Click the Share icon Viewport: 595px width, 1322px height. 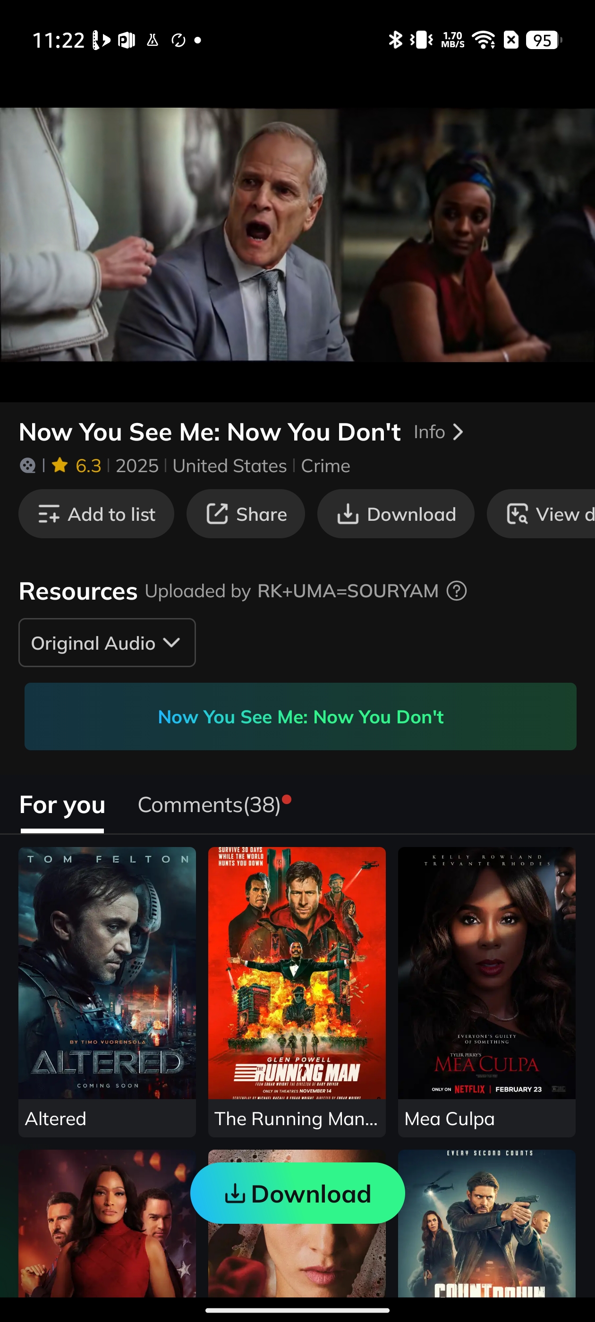pos(219,514)
